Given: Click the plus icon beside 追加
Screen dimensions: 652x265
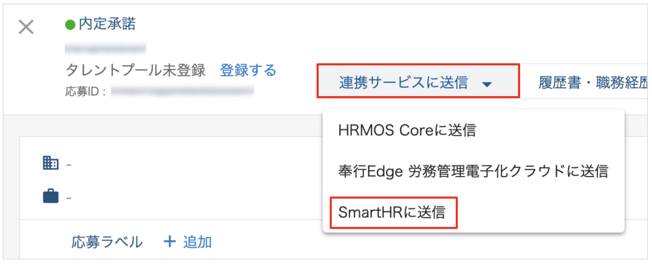Looking at the screenshot, I should (170, 242).
